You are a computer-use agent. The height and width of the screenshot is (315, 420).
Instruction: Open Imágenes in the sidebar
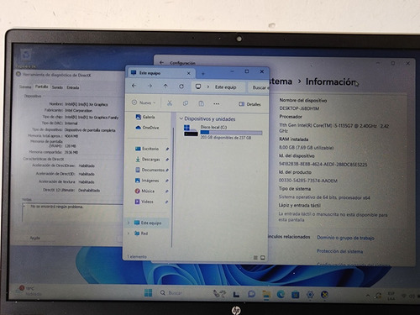pyautogui.click(x=147, y=181)
